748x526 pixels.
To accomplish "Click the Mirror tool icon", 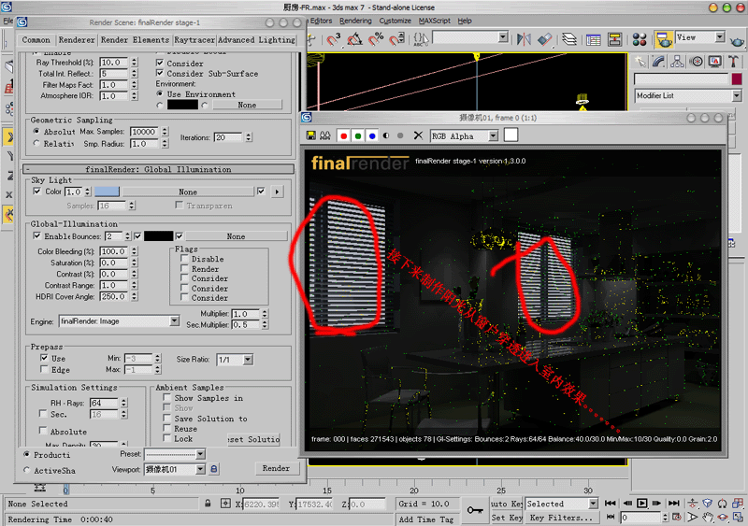I will 522,39.
